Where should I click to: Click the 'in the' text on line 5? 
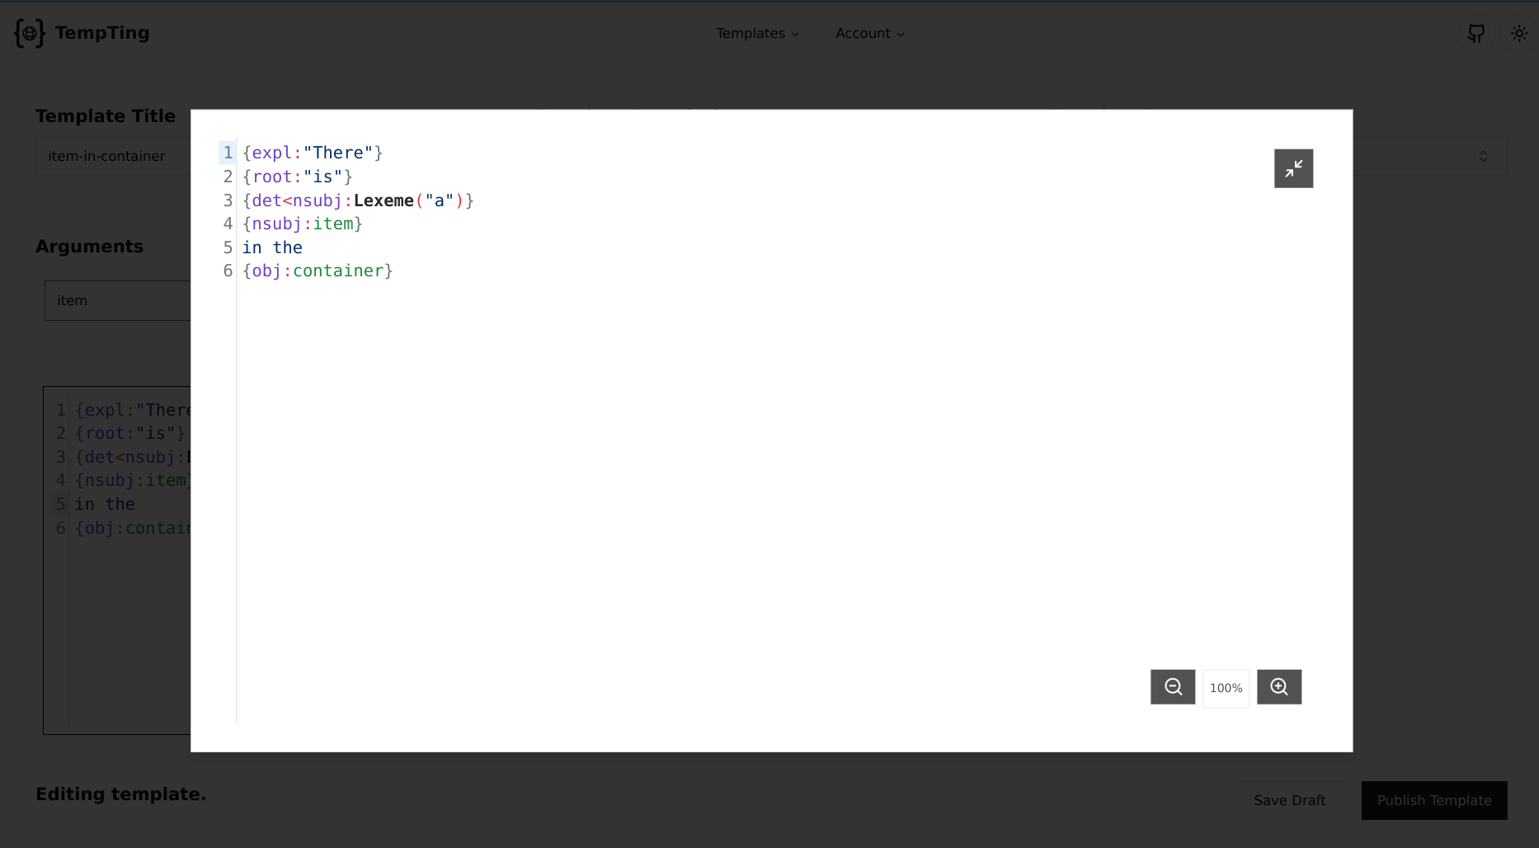272,247
